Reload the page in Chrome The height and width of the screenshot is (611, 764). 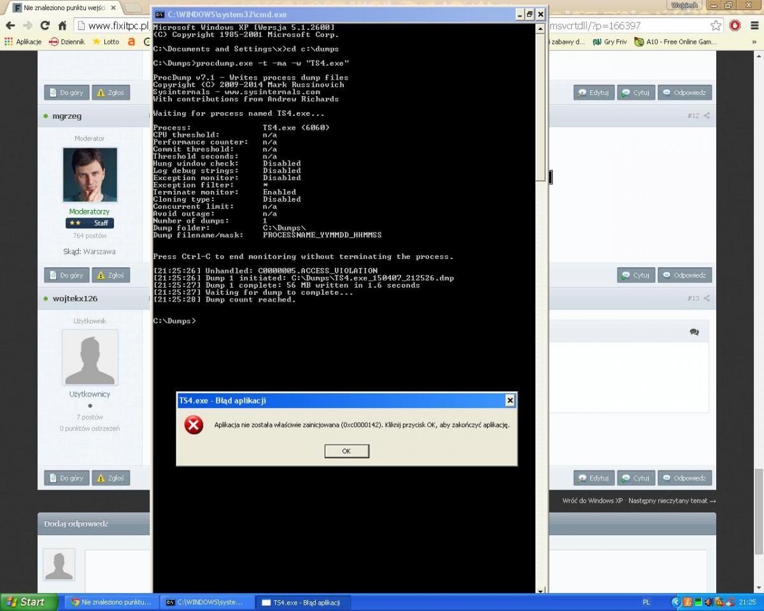[45, 25]
